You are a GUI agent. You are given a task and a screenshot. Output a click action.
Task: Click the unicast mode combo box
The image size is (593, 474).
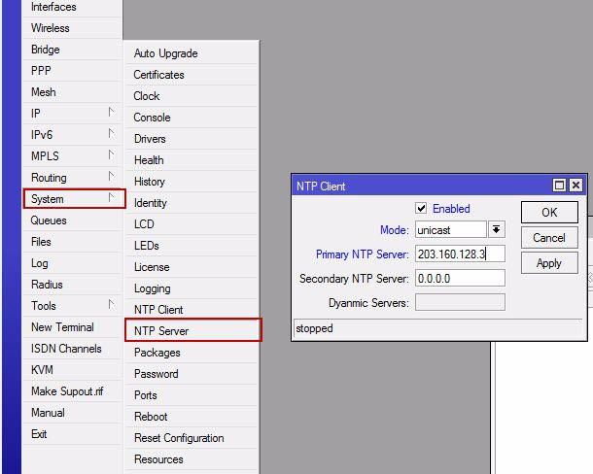tap(450, 230)
